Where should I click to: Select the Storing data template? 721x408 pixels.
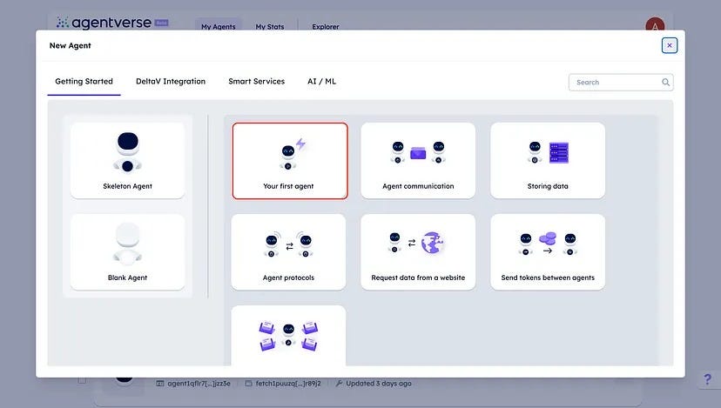pyautogui.click(x=548, y=160)
